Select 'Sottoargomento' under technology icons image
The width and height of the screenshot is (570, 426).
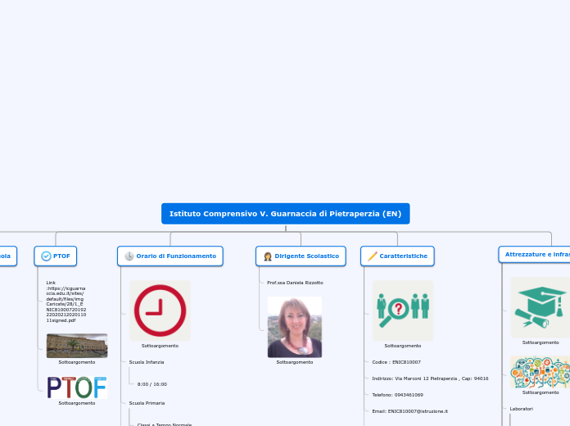click(541, 392)
